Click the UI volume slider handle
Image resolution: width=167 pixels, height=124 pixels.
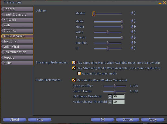click(x=108, y=48)
